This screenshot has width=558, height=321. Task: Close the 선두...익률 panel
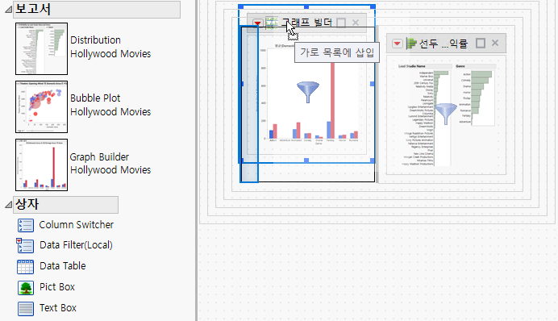(495, 43)
